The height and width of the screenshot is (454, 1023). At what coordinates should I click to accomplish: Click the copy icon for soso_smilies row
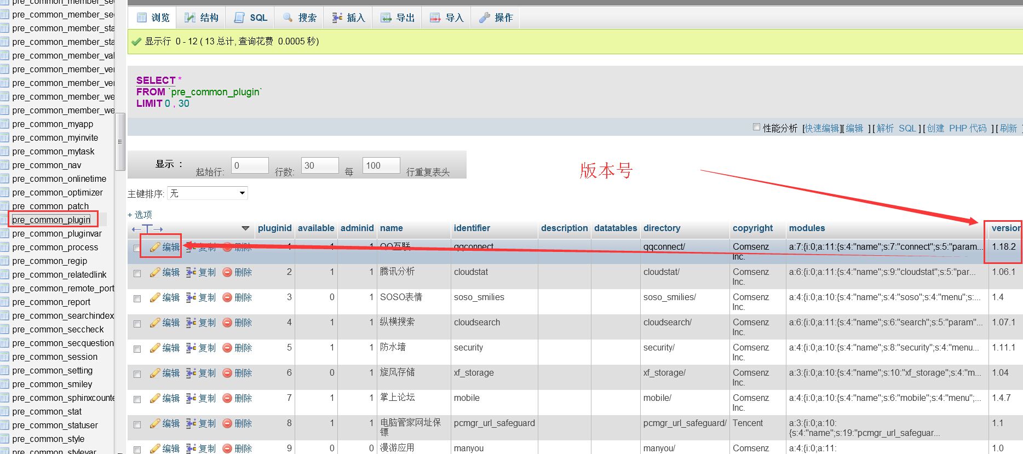pos(191,297)
